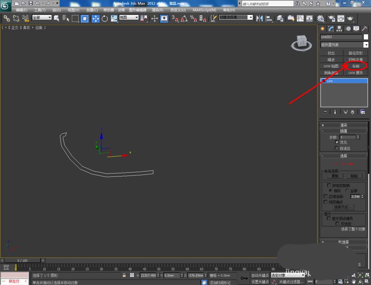Toggle 3D Snaps
The image size is (371, 285).
175,19
